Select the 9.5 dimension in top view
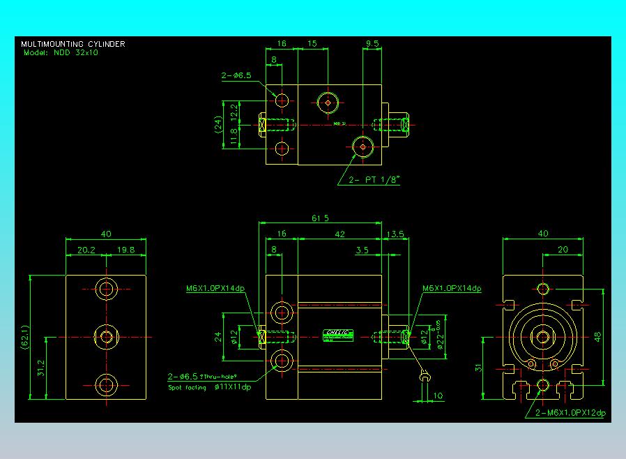 point(372,43)
